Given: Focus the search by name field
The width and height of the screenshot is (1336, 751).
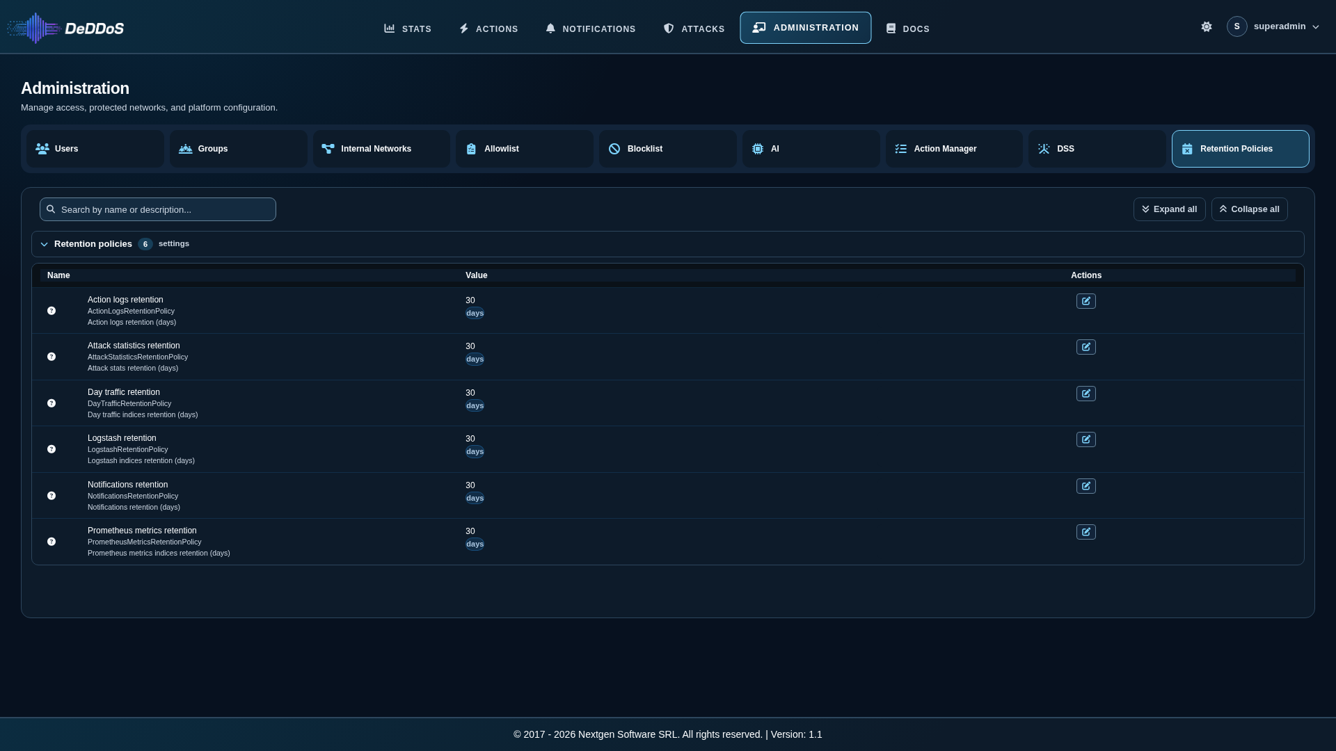Looking at the screenshot, I should tap(158, 209).
